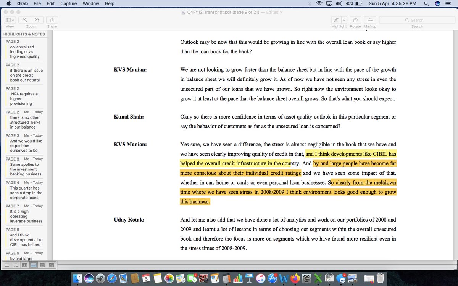Open the AirPlay display menu
The image size is (458, 286).
[329, 3]
